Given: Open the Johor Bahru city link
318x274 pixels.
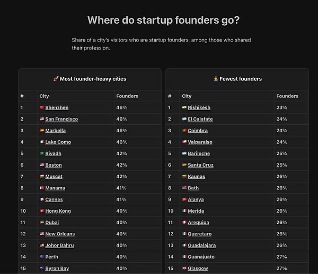Looking at the screenshot, I should point(59,245).
